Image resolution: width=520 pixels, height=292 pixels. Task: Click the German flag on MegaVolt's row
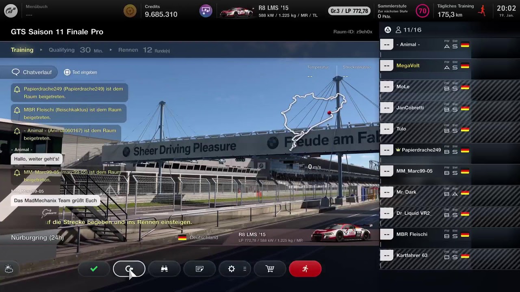[x=465, y=66]
